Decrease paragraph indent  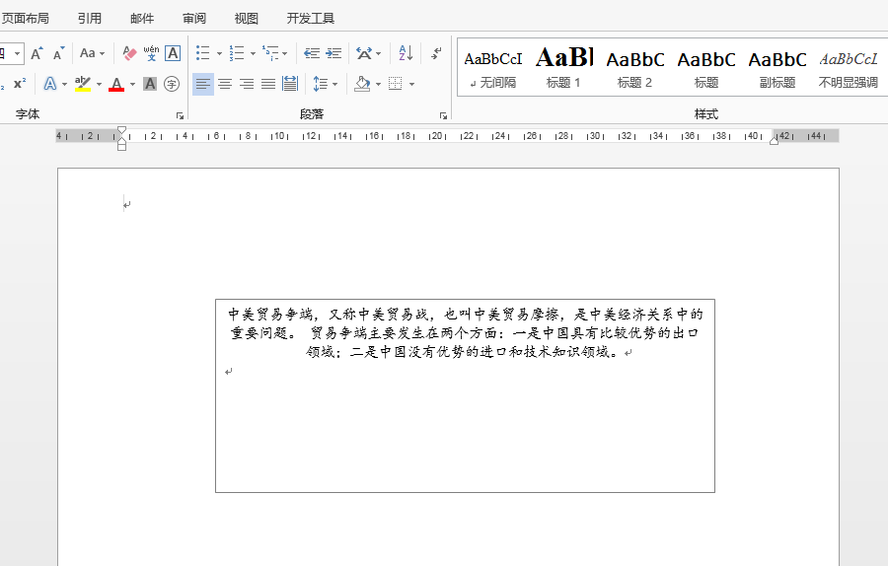click(312, 53)
